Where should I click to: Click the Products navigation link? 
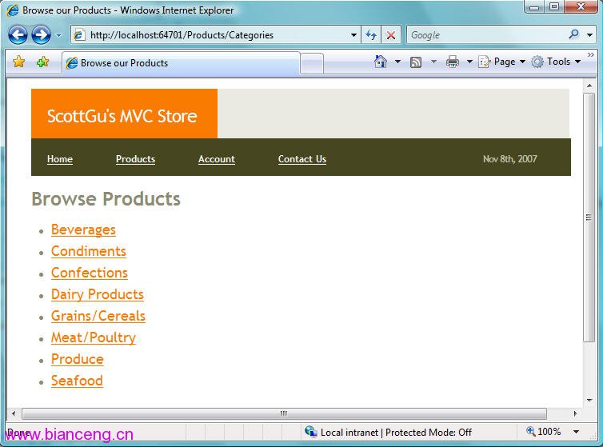point(135,159)
